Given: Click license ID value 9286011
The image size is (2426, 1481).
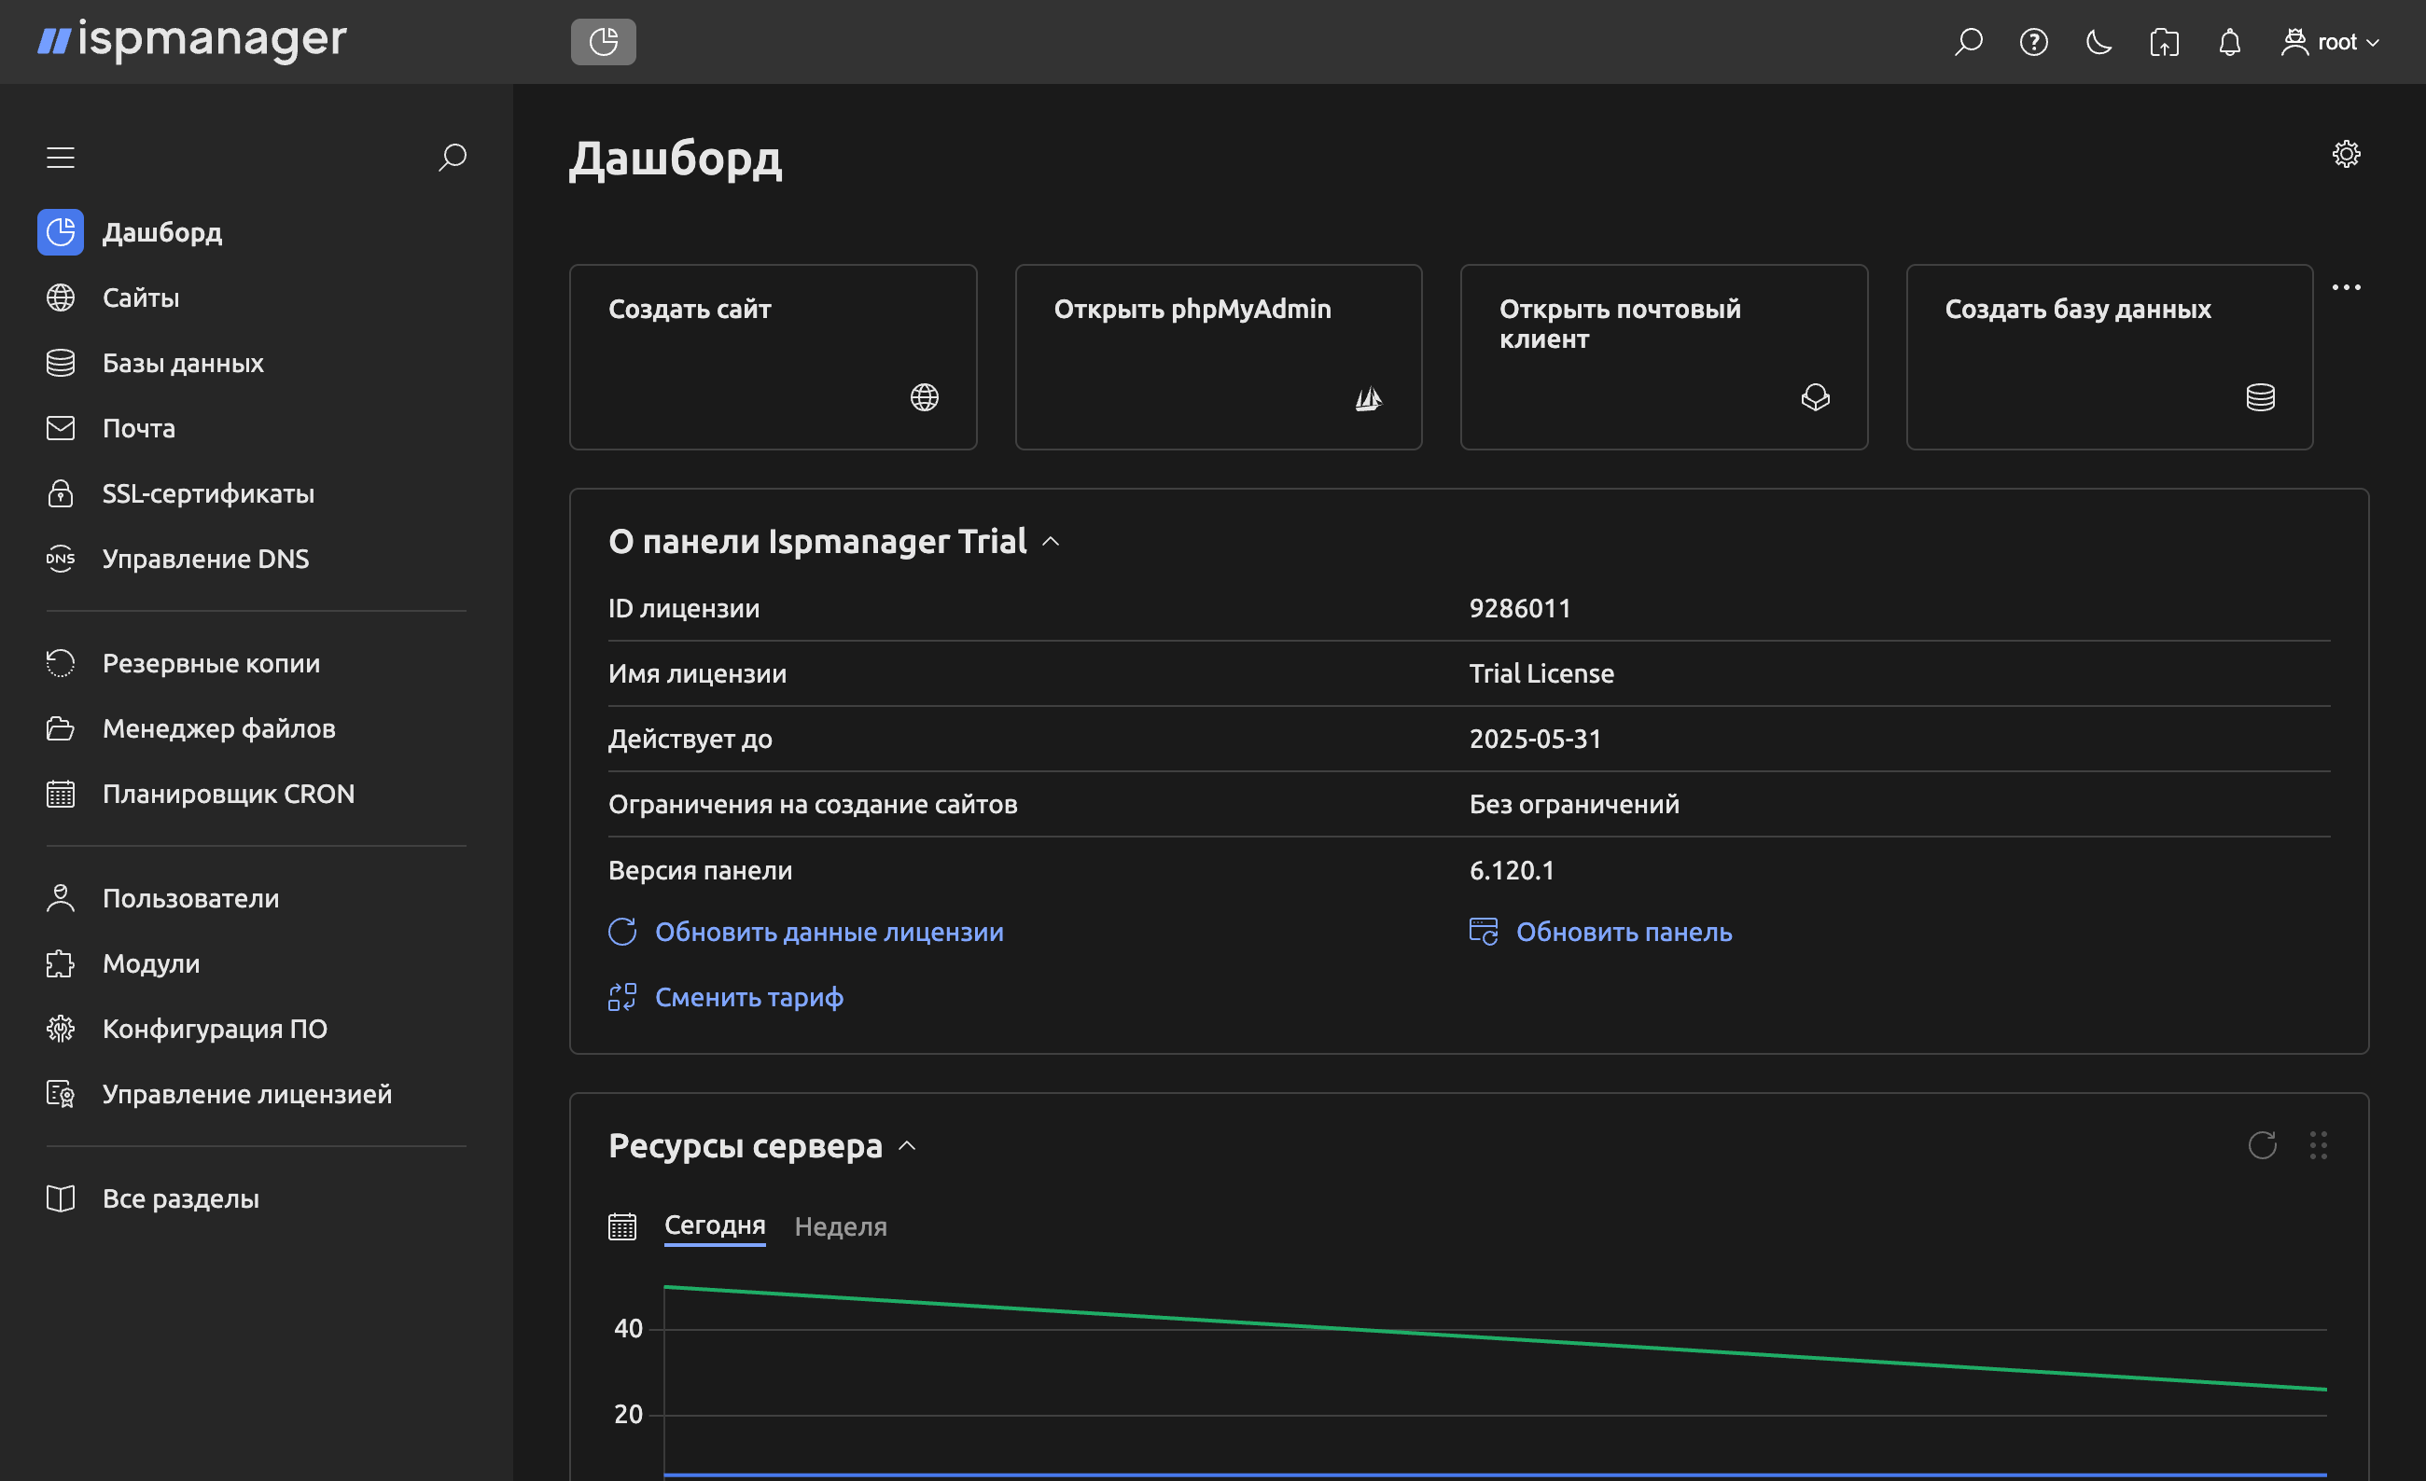Looking at the screenshot, I should click(1519, 608).
